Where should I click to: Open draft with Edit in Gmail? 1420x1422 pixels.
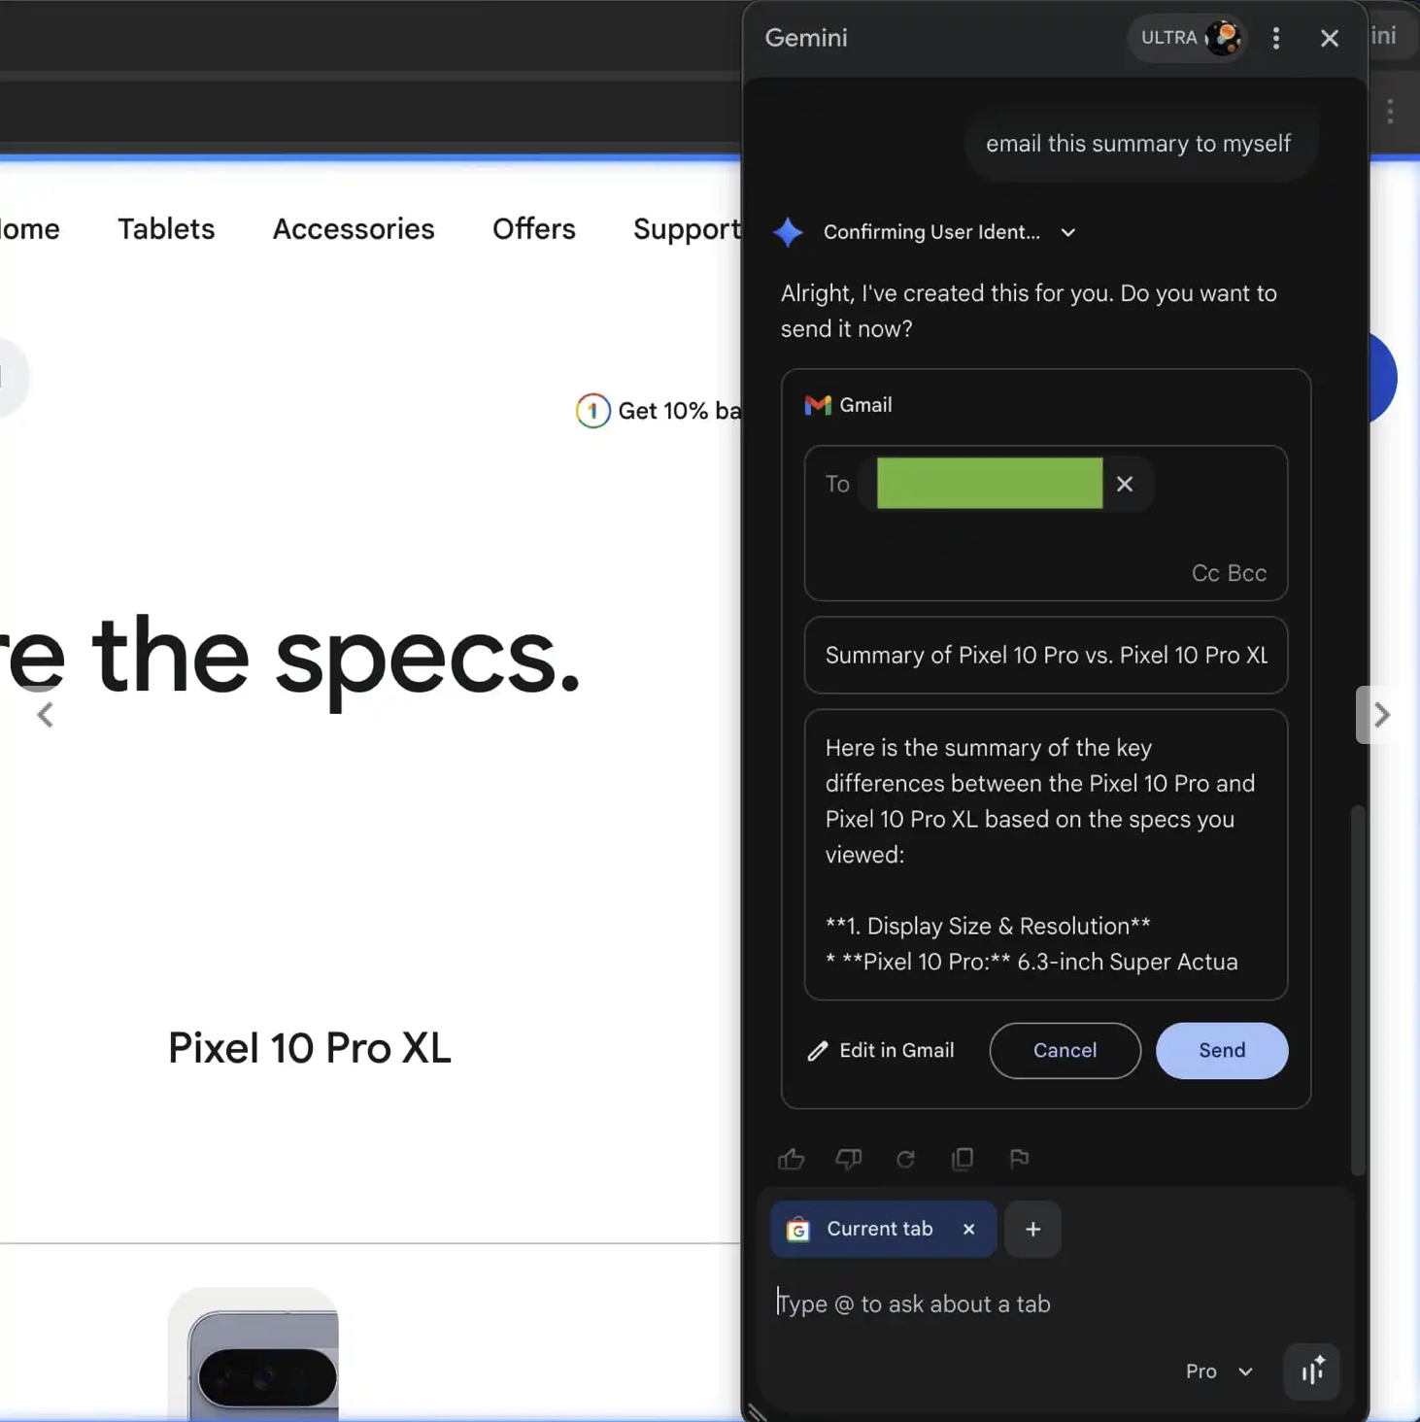tap(880, 1050)
